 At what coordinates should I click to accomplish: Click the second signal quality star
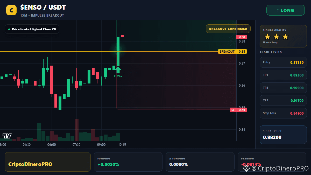coord(276,37)
